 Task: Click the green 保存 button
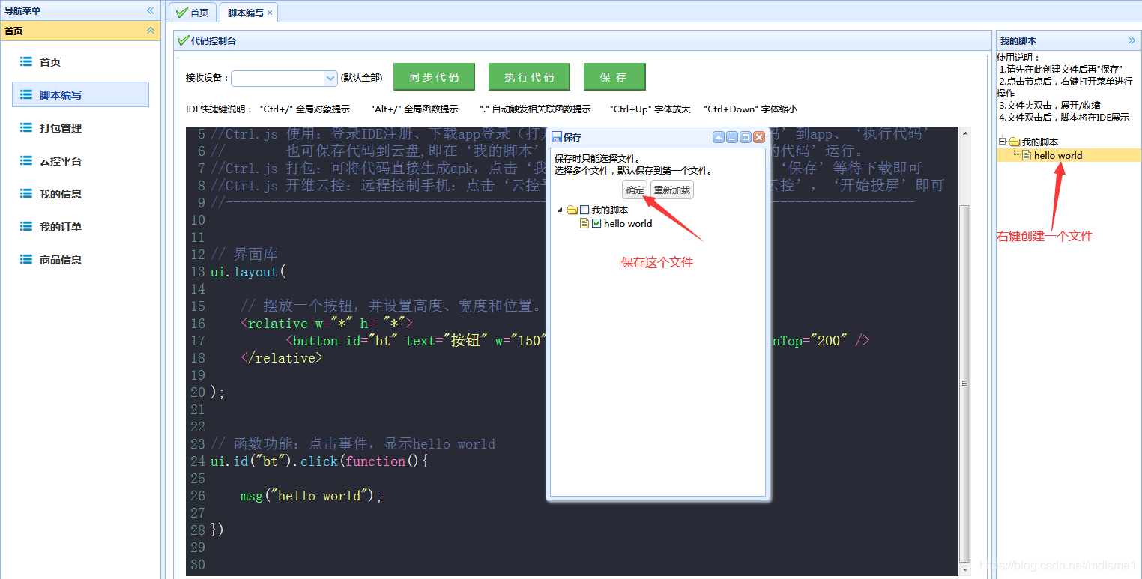tap(614, 77)
